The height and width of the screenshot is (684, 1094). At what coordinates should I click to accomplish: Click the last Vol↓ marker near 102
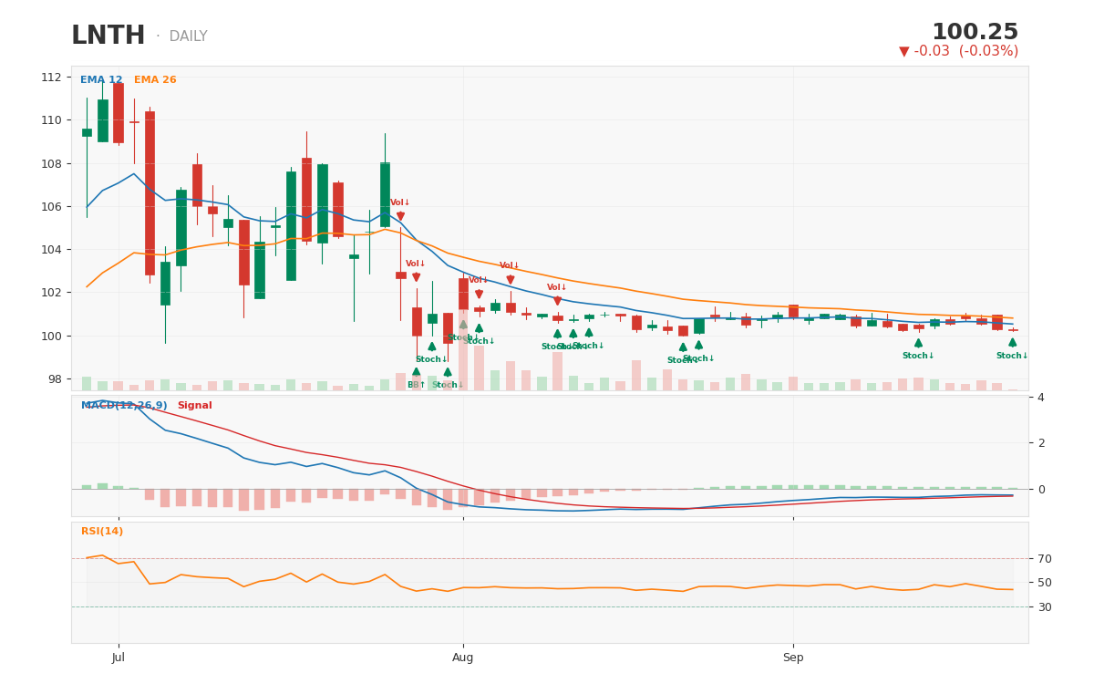557,287
